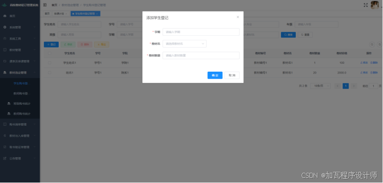Screen dimensions: 383x183
Task: Click 删除 in the row with price 2000.0
Action: 374,73
